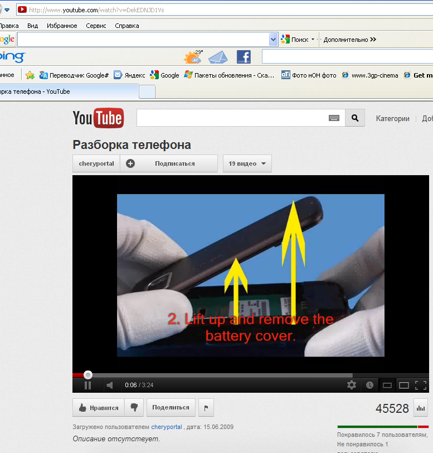The image size is (433, 453).
Task: Click the Поделиться share button
Action: [x=171, y=408]
